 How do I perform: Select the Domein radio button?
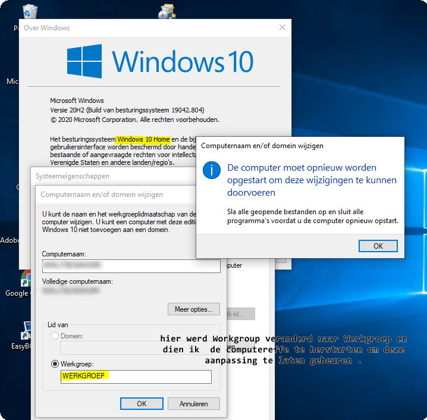(55, 336)
